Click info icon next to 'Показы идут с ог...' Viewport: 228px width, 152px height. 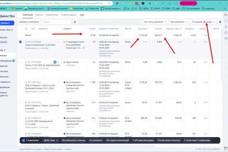coord(84,48)
